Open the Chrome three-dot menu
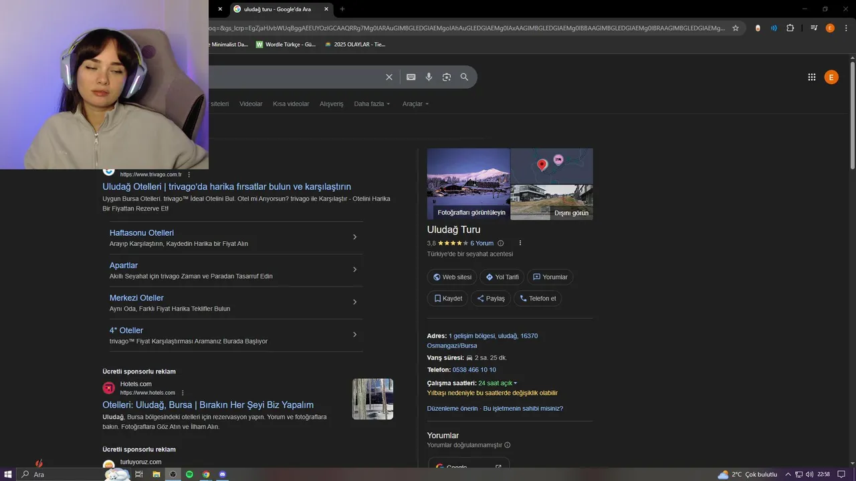 (845, 28)
